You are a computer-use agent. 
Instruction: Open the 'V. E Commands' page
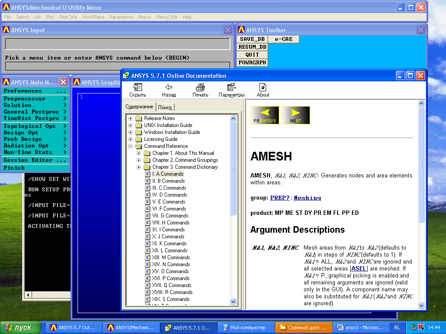click(169, 202)
